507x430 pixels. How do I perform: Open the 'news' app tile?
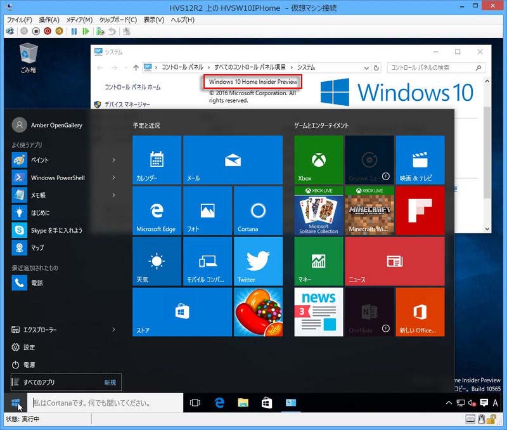pyautogui.click(x=319, y=312)
